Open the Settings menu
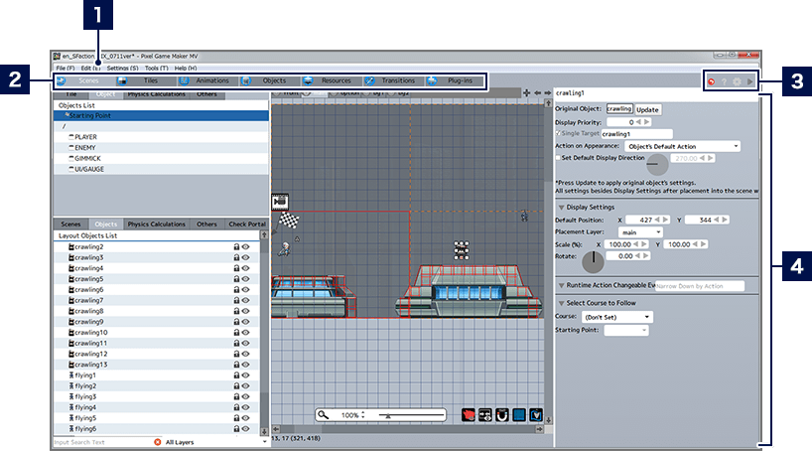The width and height of the screenshot is (812, 451). 122,68
